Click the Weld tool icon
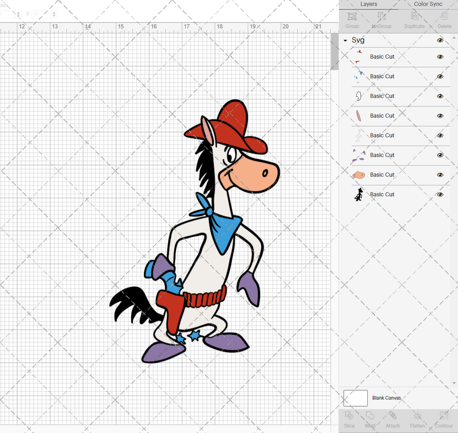 click(x=370, y=420)
